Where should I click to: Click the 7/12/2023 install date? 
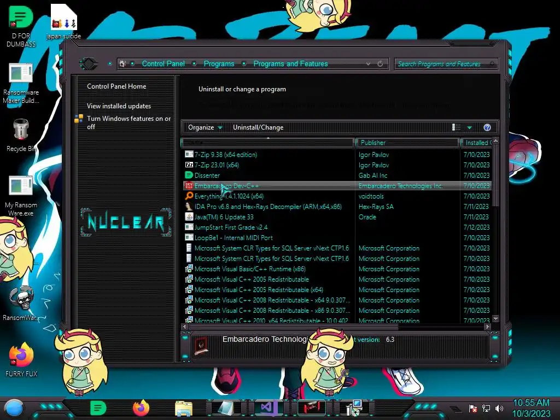tap(476, 227)
